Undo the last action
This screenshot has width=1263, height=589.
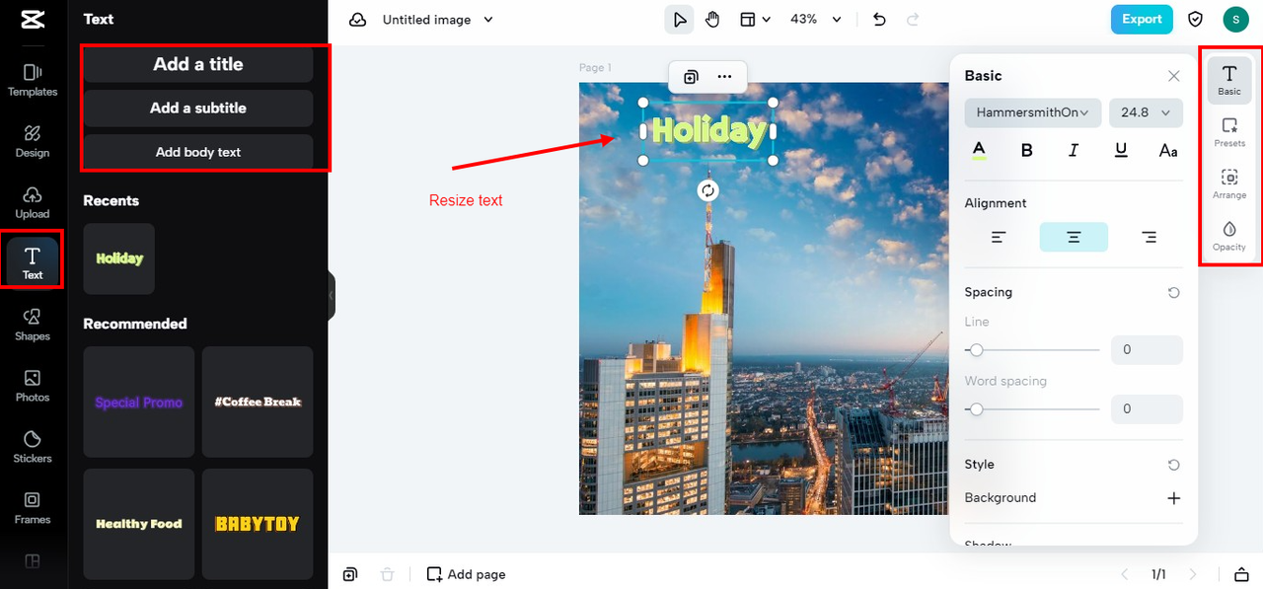point(880,20)
